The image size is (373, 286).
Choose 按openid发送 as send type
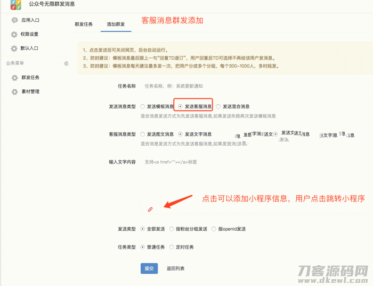214,229
